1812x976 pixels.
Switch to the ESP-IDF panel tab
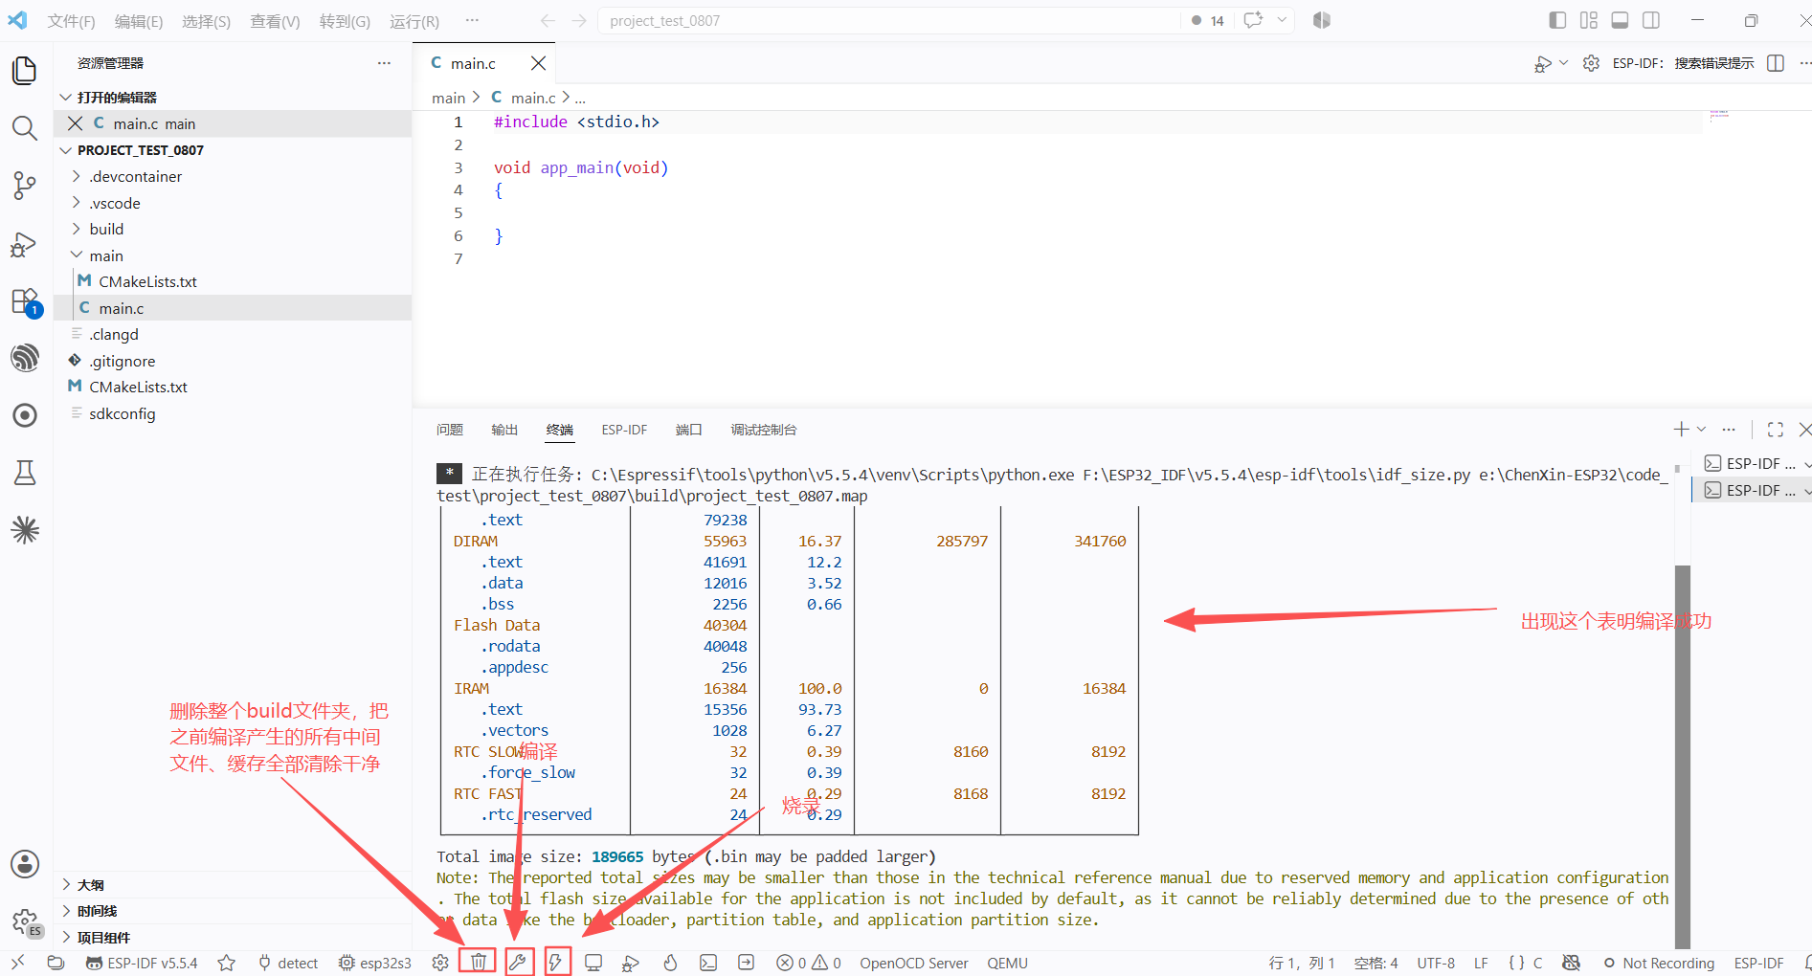point(624,430)
